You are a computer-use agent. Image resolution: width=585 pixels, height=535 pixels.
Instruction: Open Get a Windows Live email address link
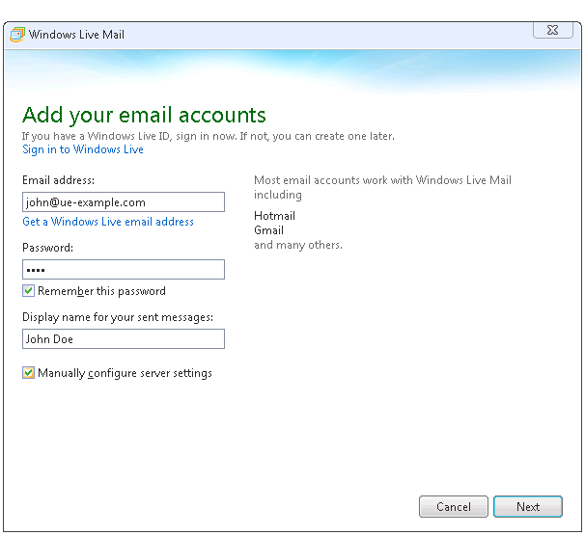[x=108, y=222]
